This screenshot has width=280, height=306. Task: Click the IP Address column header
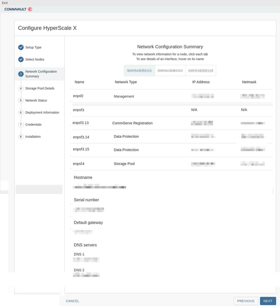[x=201, y=82]
